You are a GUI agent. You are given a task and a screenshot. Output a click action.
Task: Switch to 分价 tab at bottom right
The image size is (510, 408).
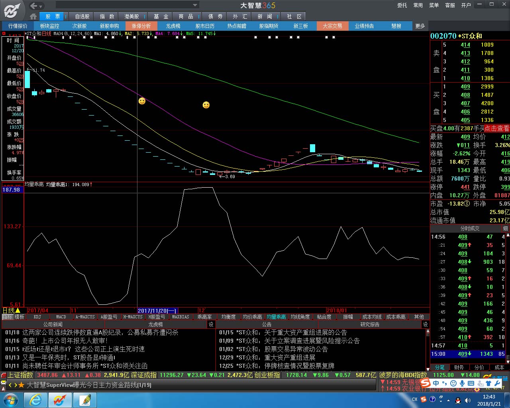click(x=479, y=367)
